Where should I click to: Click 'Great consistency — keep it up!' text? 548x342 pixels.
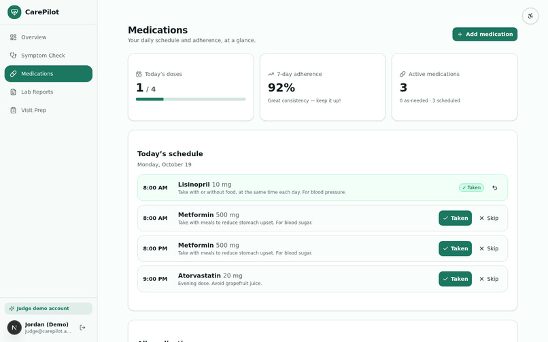point(304,100)
